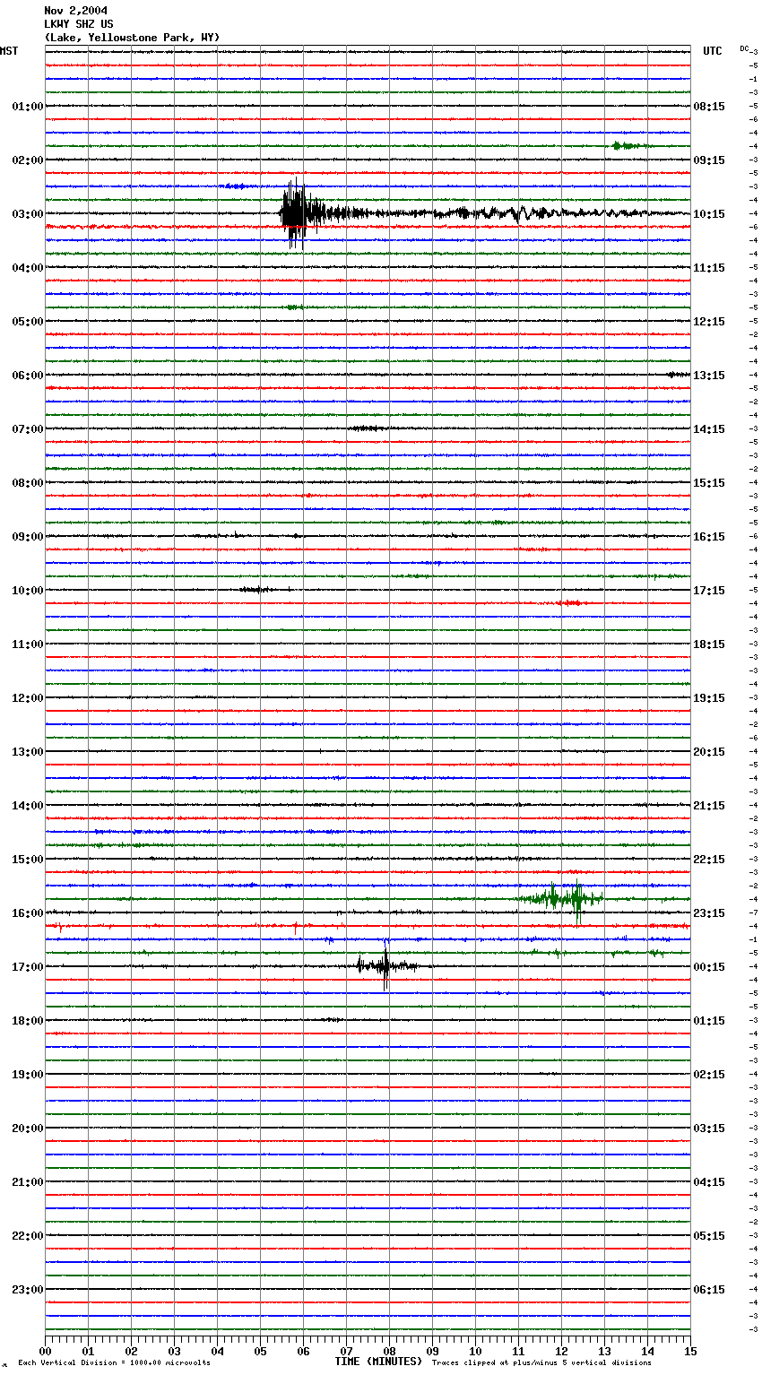Viewport: 762px width, 1375px height.
Task: Click minute 00 on the bottom axis
Action: point(45,1351)
